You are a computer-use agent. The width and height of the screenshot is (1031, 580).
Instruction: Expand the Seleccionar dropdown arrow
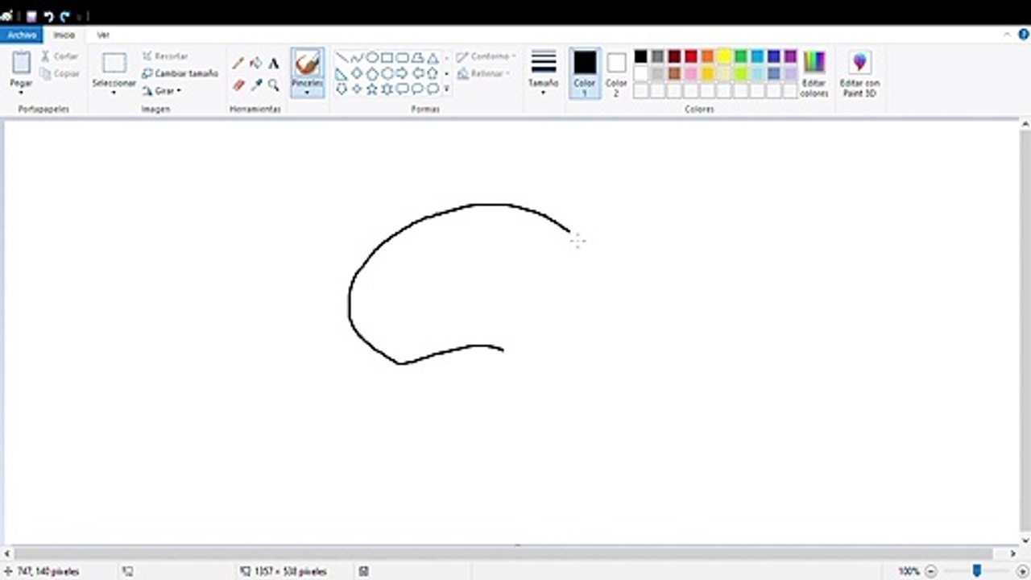coord(114,93)
